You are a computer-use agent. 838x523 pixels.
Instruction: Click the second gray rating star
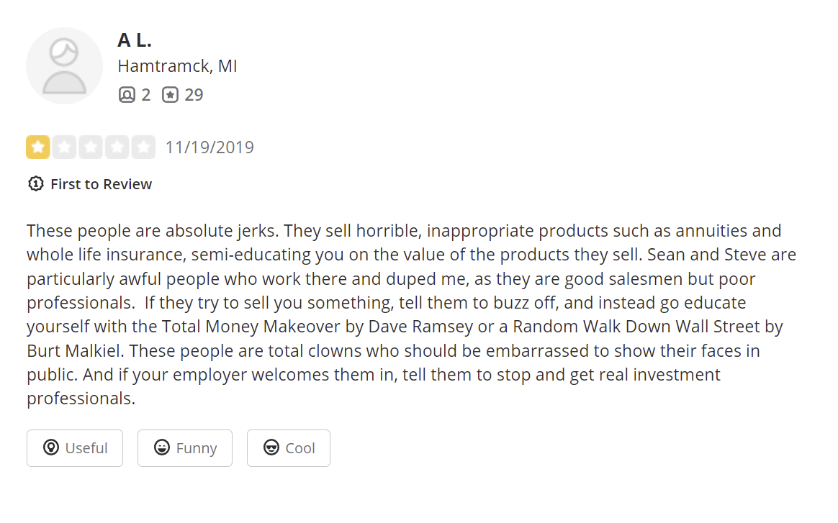pyautogui.click(x=64, y=147)
